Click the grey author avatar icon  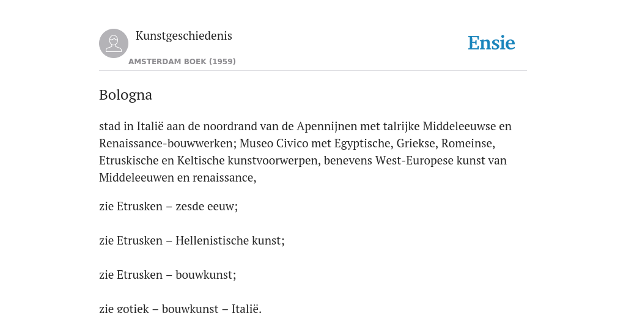pos(114,43)
